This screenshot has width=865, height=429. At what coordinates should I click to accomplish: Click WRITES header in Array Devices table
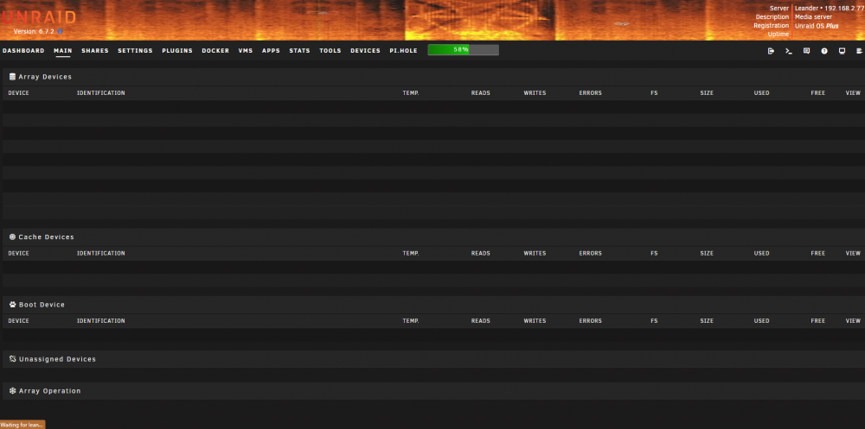point(535,93)
